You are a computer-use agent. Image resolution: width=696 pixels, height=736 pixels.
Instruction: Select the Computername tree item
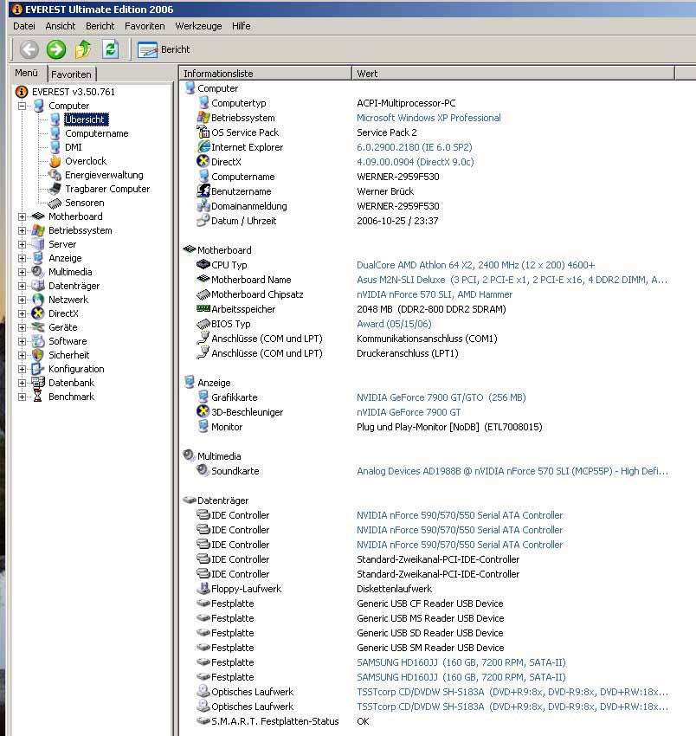tap(96, 133)
